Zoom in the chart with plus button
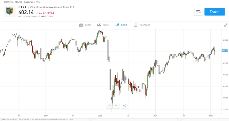This screenshot has height=121, width=229. coord(116,106)
